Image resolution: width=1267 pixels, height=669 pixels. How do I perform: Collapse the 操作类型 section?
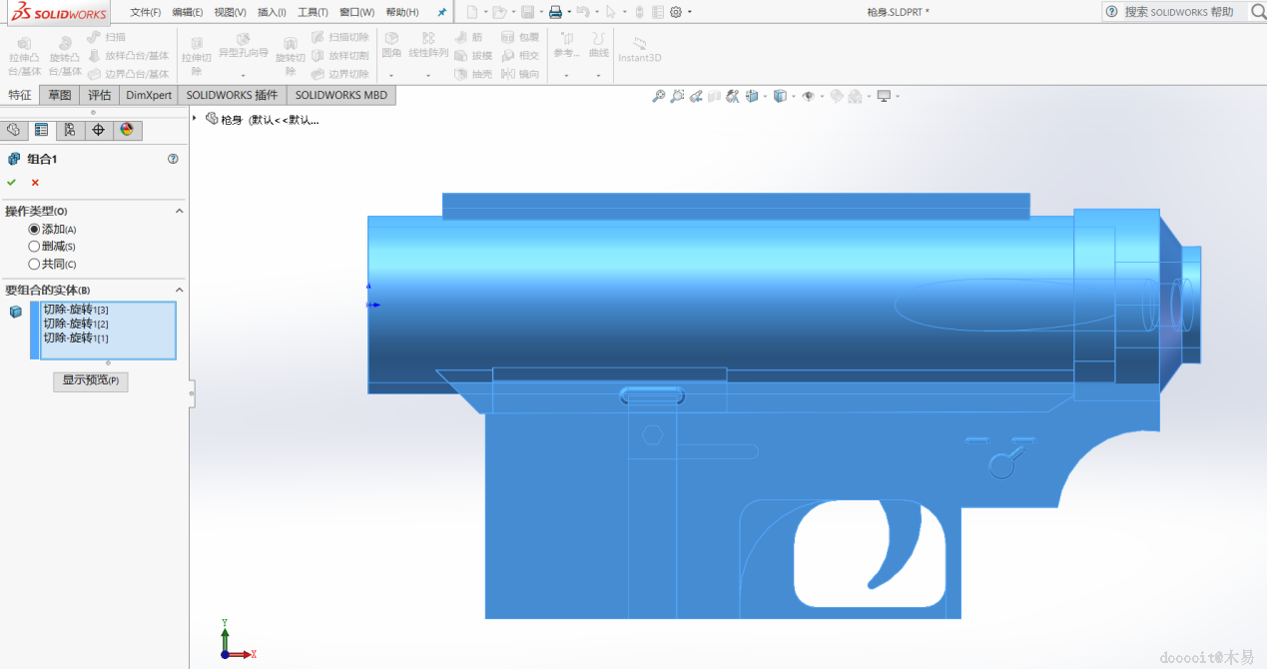pos(180,211)
